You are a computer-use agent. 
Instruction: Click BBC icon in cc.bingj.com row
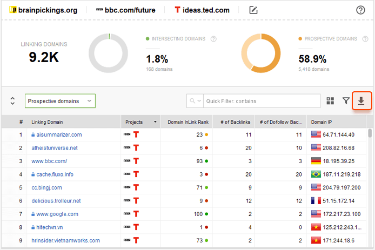[127, 187]
